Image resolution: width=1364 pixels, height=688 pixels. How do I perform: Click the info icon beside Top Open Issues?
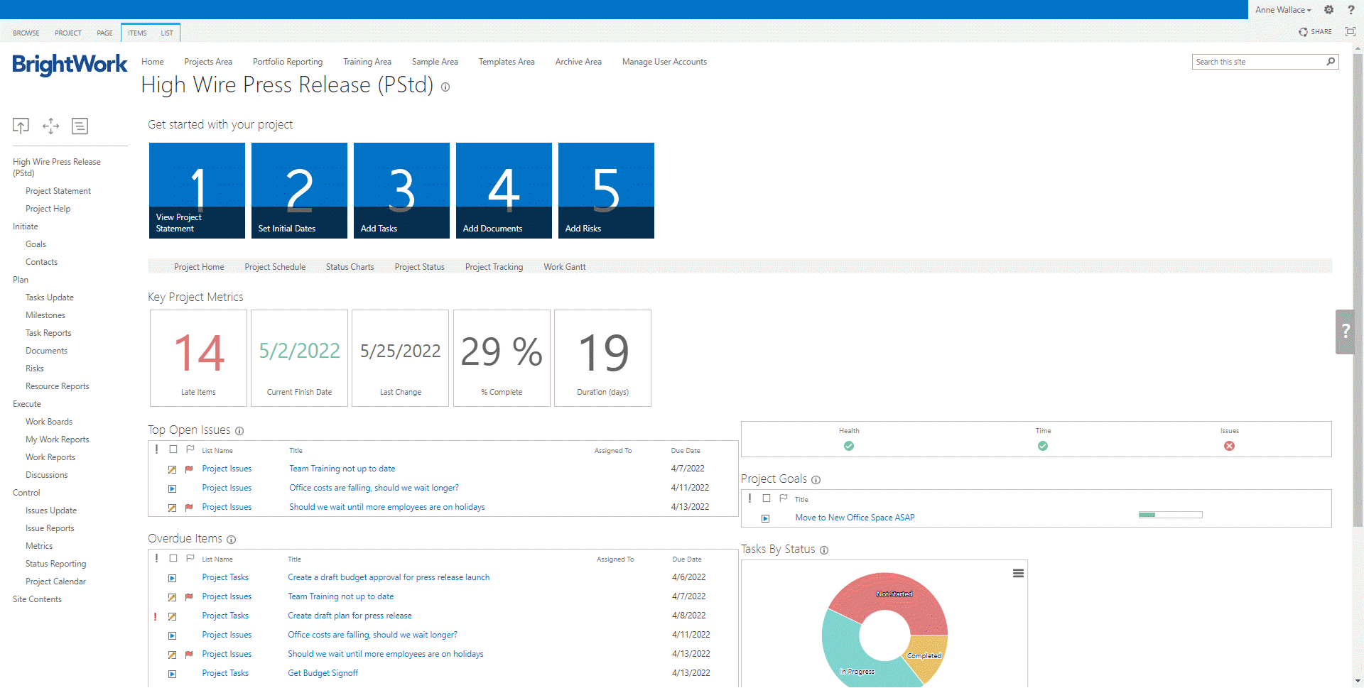239,431
